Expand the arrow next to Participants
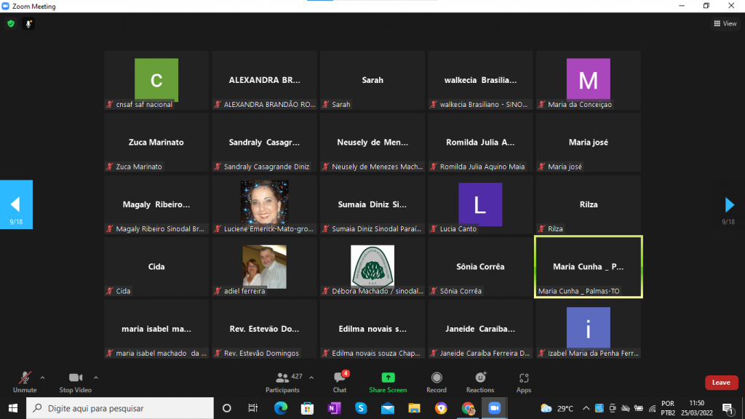The height and width of the screenshot is (419, 745). pos(311,378)
